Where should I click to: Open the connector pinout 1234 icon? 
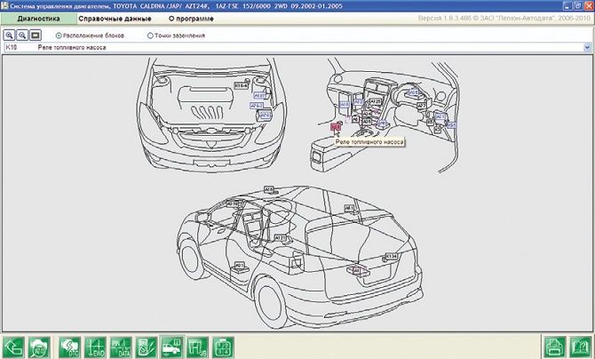[223, 347]
